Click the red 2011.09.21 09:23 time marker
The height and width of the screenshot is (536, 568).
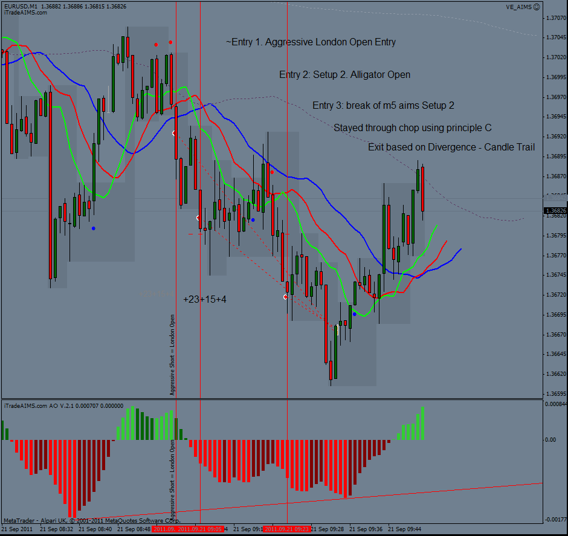click(x=286, y=529)
